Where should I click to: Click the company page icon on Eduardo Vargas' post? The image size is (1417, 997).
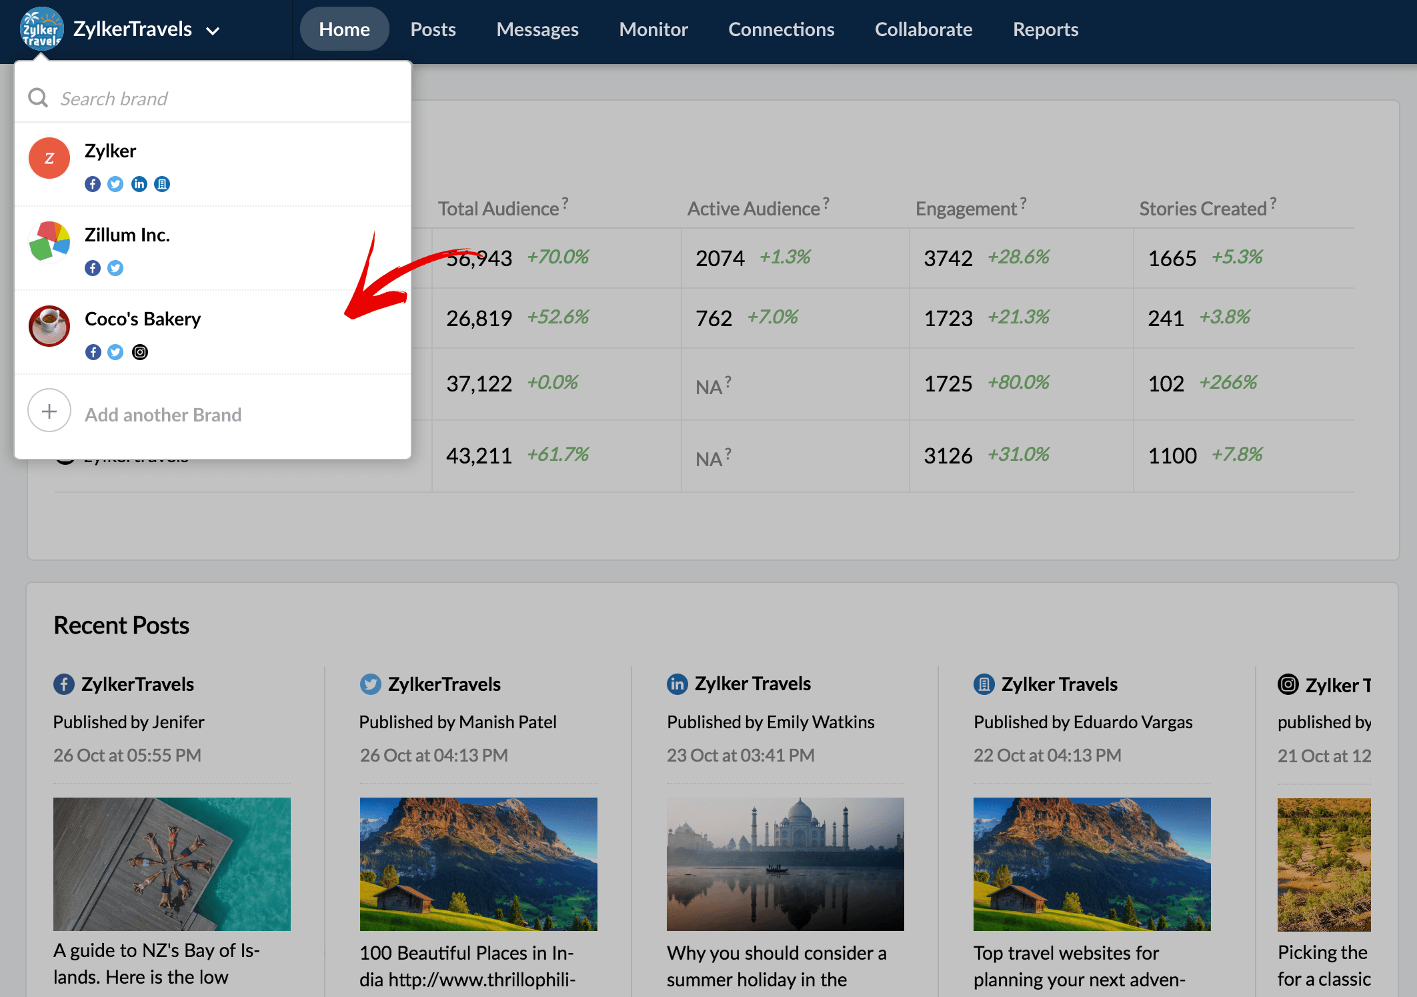point(984,684)
